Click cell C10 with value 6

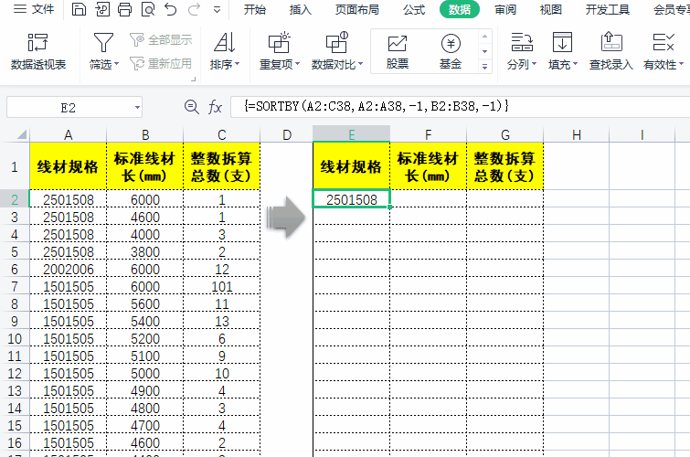point(221,338)
